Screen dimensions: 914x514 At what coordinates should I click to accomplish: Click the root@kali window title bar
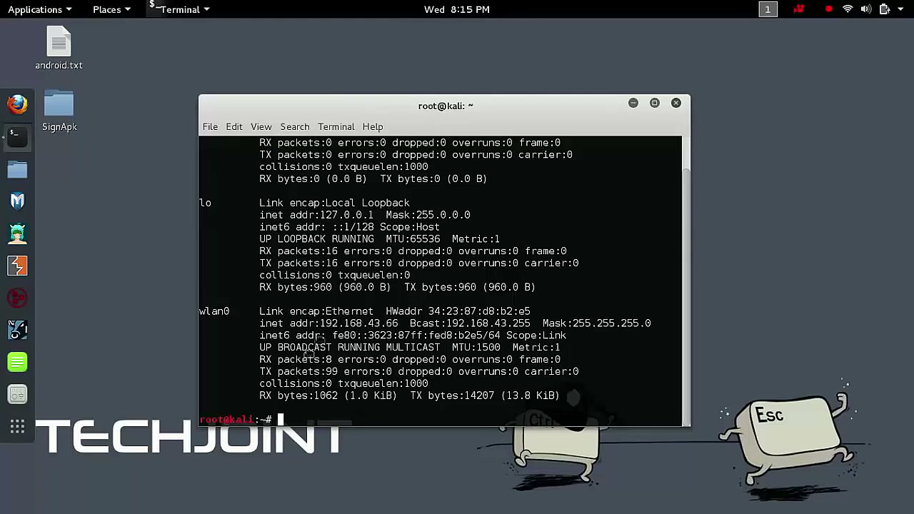[x=446, y=106]
